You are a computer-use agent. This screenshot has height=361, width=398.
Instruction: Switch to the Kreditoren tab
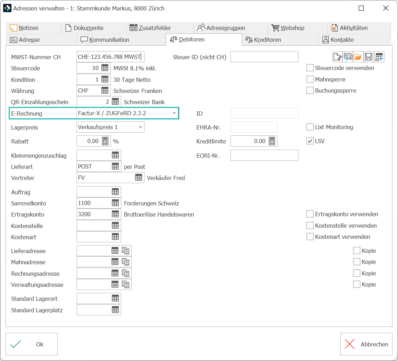280,40
